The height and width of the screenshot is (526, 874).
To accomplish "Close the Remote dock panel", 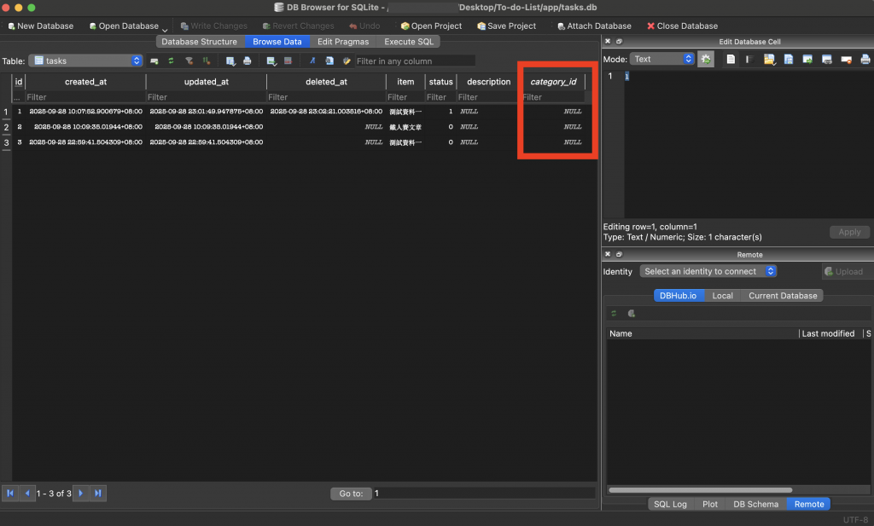I will click(x=608, y=254).
